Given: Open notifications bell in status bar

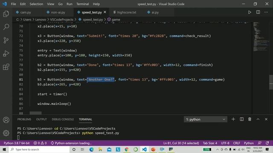Looking at the screenshot, I should pos(267,143).
